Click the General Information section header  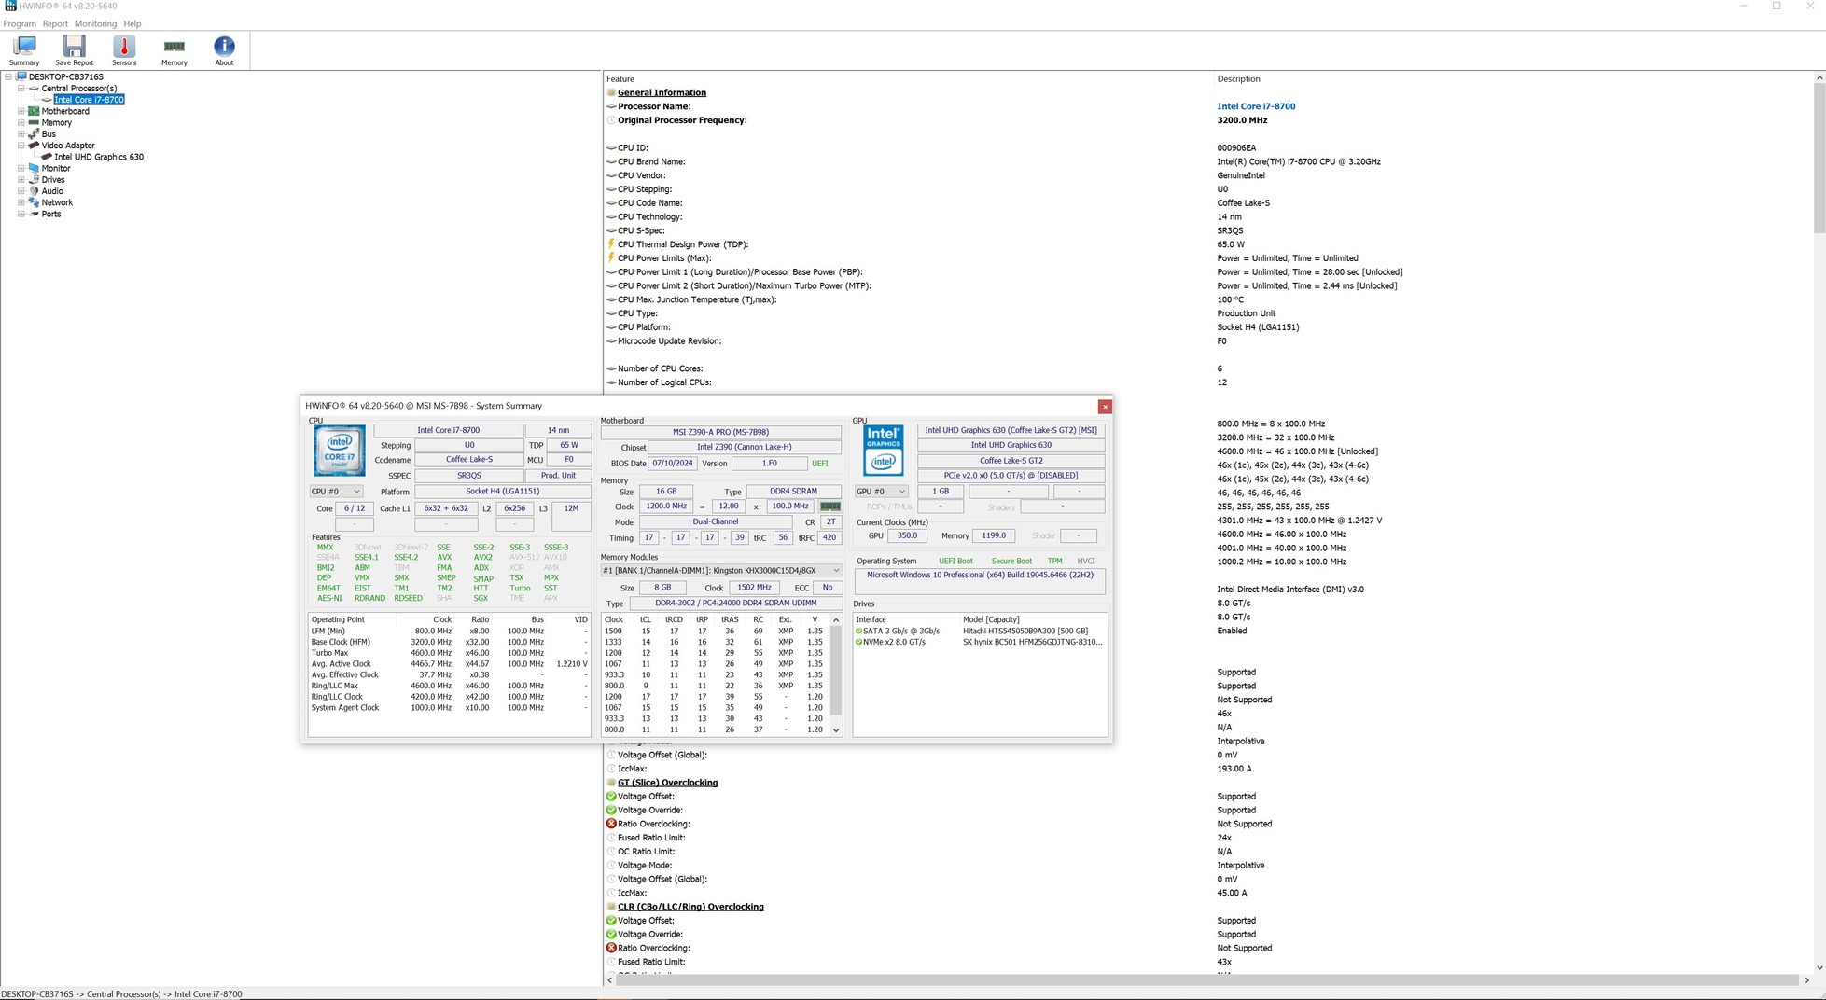[x=662, y=92]
